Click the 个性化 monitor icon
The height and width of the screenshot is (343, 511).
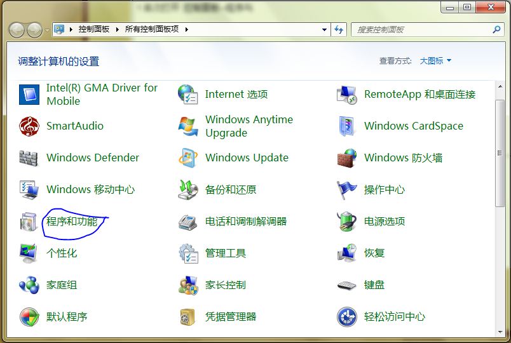[x=29, y=253]
